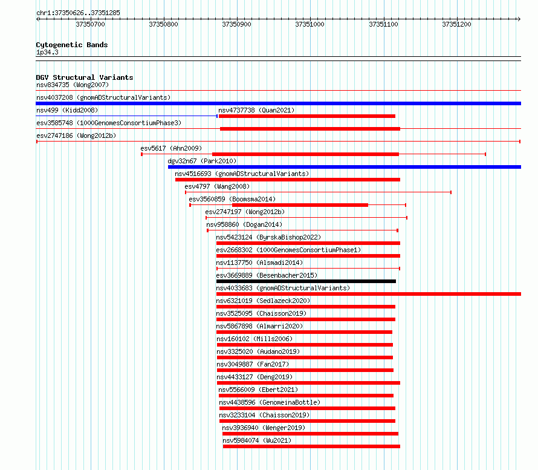Select nsv5566009 (Ebert2021) label
Image resolution: width=538 pixels, height=470 pixels.
pyautogui.click(x=258, y=390)
